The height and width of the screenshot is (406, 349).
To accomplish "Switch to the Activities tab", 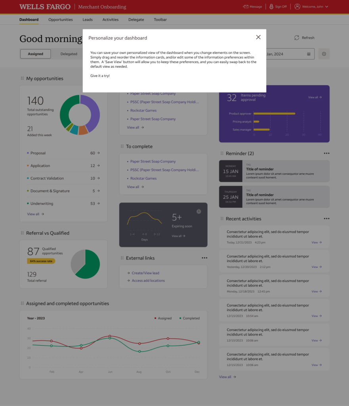I will [111, 20].
